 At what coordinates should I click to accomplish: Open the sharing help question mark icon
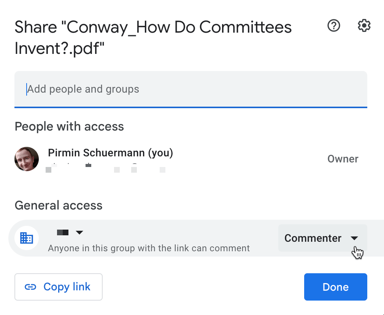[x=334, y=26]
